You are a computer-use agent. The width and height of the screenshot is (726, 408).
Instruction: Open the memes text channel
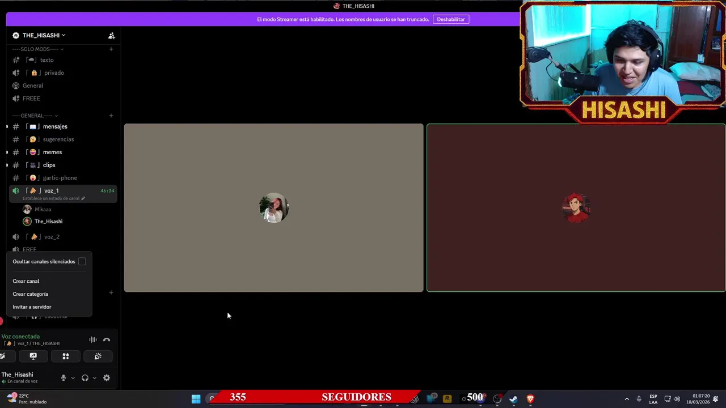tap(62, 152)
